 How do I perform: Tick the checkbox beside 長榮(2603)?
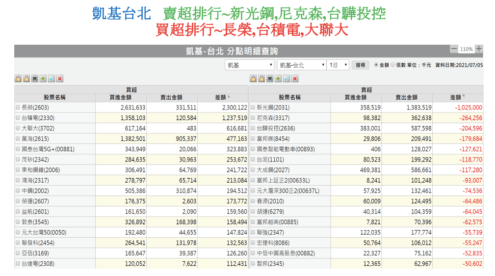pos(18,108)
